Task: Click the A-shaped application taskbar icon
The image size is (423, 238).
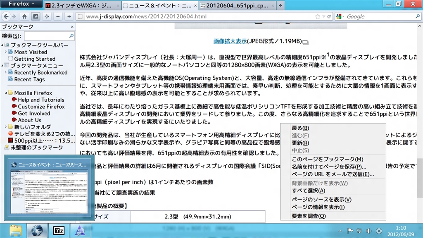Action: pos(80,231)
